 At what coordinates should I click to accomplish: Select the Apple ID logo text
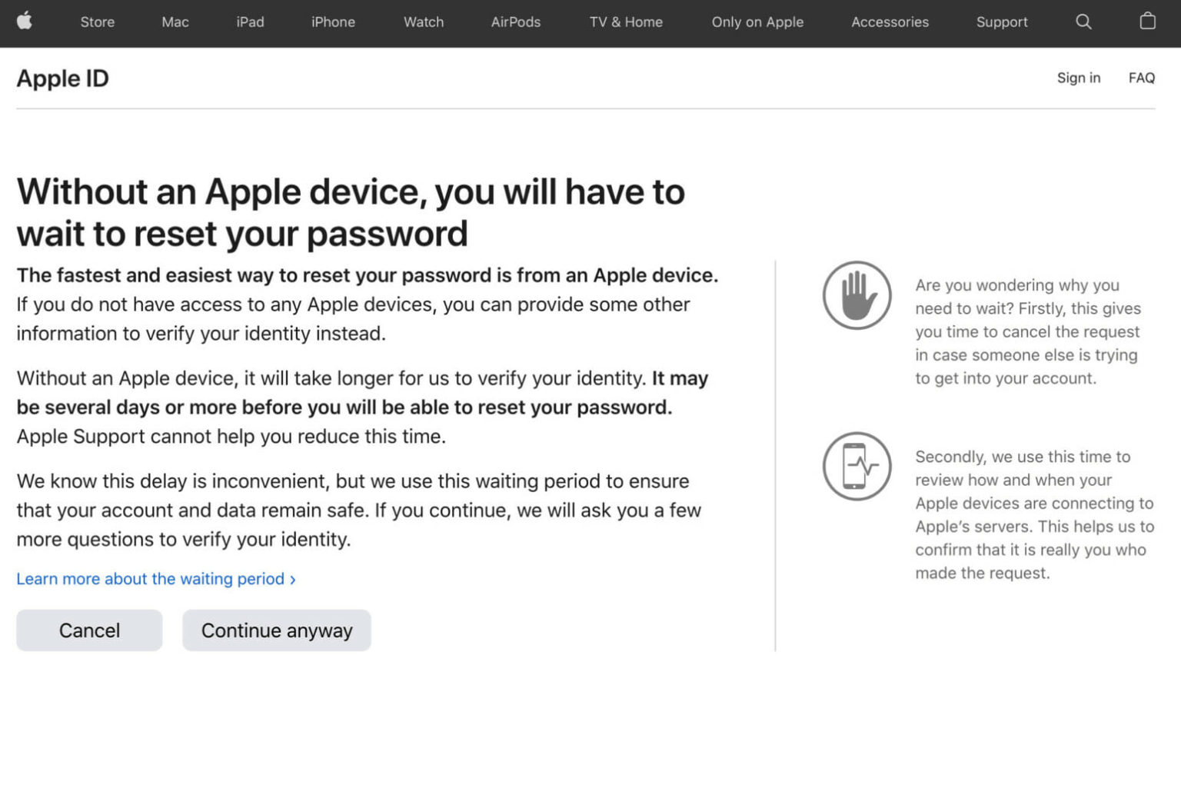62,78
